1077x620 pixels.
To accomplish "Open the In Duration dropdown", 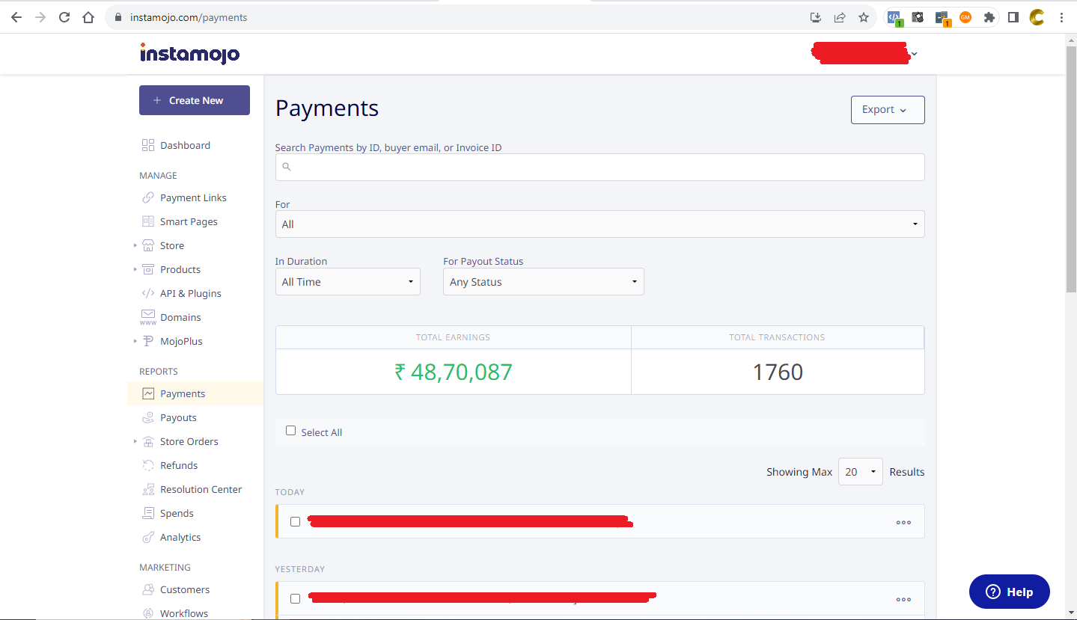I will point(347,282).
